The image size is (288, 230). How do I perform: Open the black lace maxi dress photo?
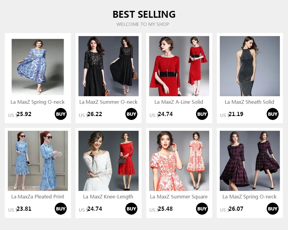(x=109, y=66)
